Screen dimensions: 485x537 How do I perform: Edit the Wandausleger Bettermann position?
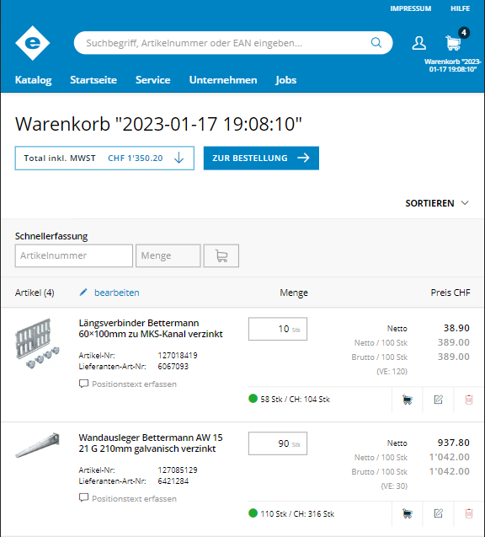438,513
